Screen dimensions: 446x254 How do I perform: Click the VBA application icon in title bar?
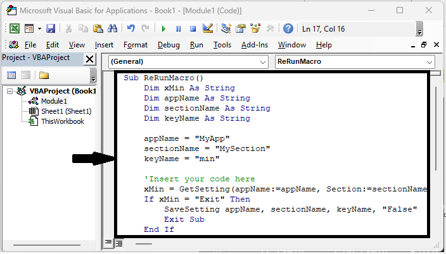11,11
